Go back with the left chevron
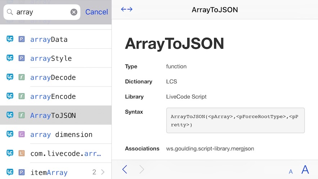The height and width of the screenshot is (179, 318). [125, 169]
